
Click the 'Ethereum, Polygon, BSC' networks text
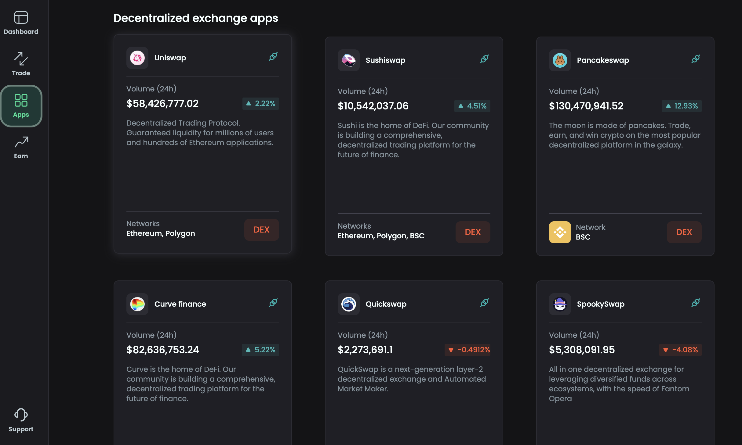point(381,236)
